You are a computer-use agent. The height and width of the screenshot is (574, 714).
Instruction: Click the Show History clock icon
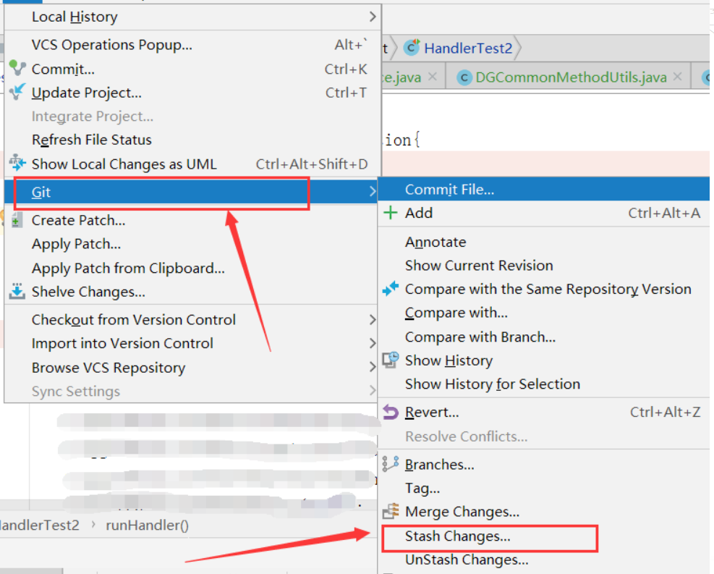tap(391, 360)
